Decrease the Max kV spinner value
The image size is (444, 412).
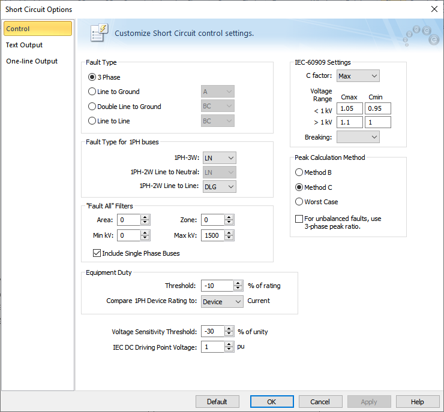(x=230, y=238)
